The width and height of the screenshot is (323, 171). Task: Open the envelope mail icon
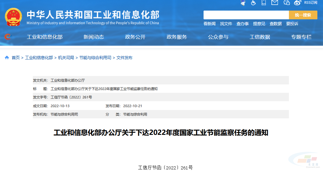(x=275, y=2)
